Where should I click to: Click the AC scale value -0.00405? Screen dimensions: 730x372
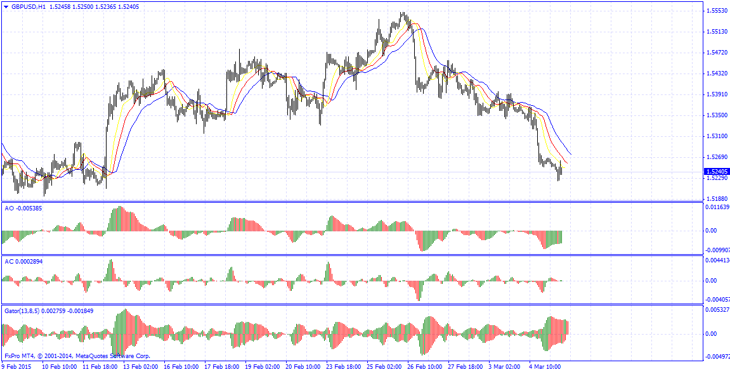click(x=719, y=300)
